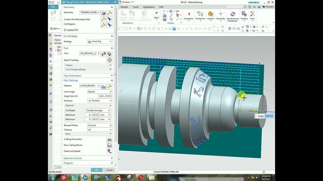Expand Program section

tap(88, 163)
